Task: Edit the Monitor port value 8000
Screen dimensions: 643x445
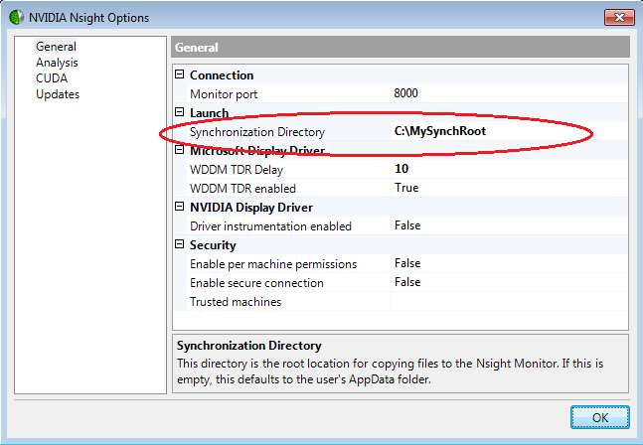Action: [507, 93]
